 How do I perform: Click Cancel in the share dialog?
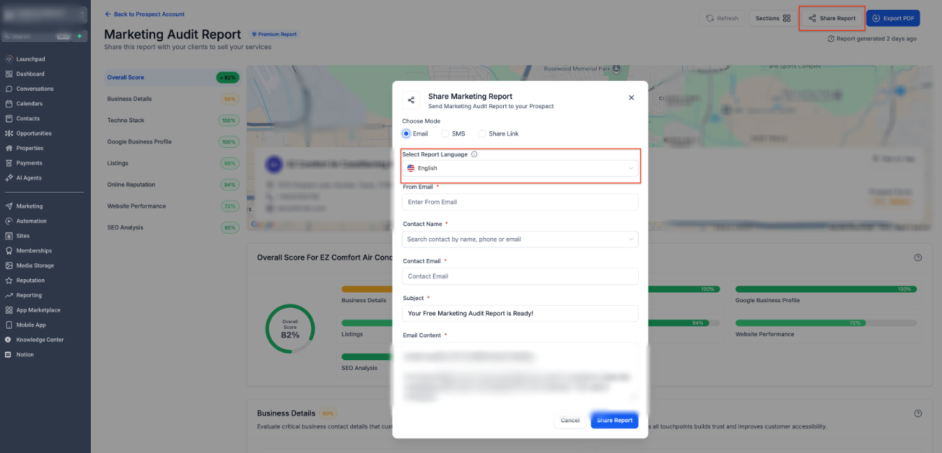point(570,420)
